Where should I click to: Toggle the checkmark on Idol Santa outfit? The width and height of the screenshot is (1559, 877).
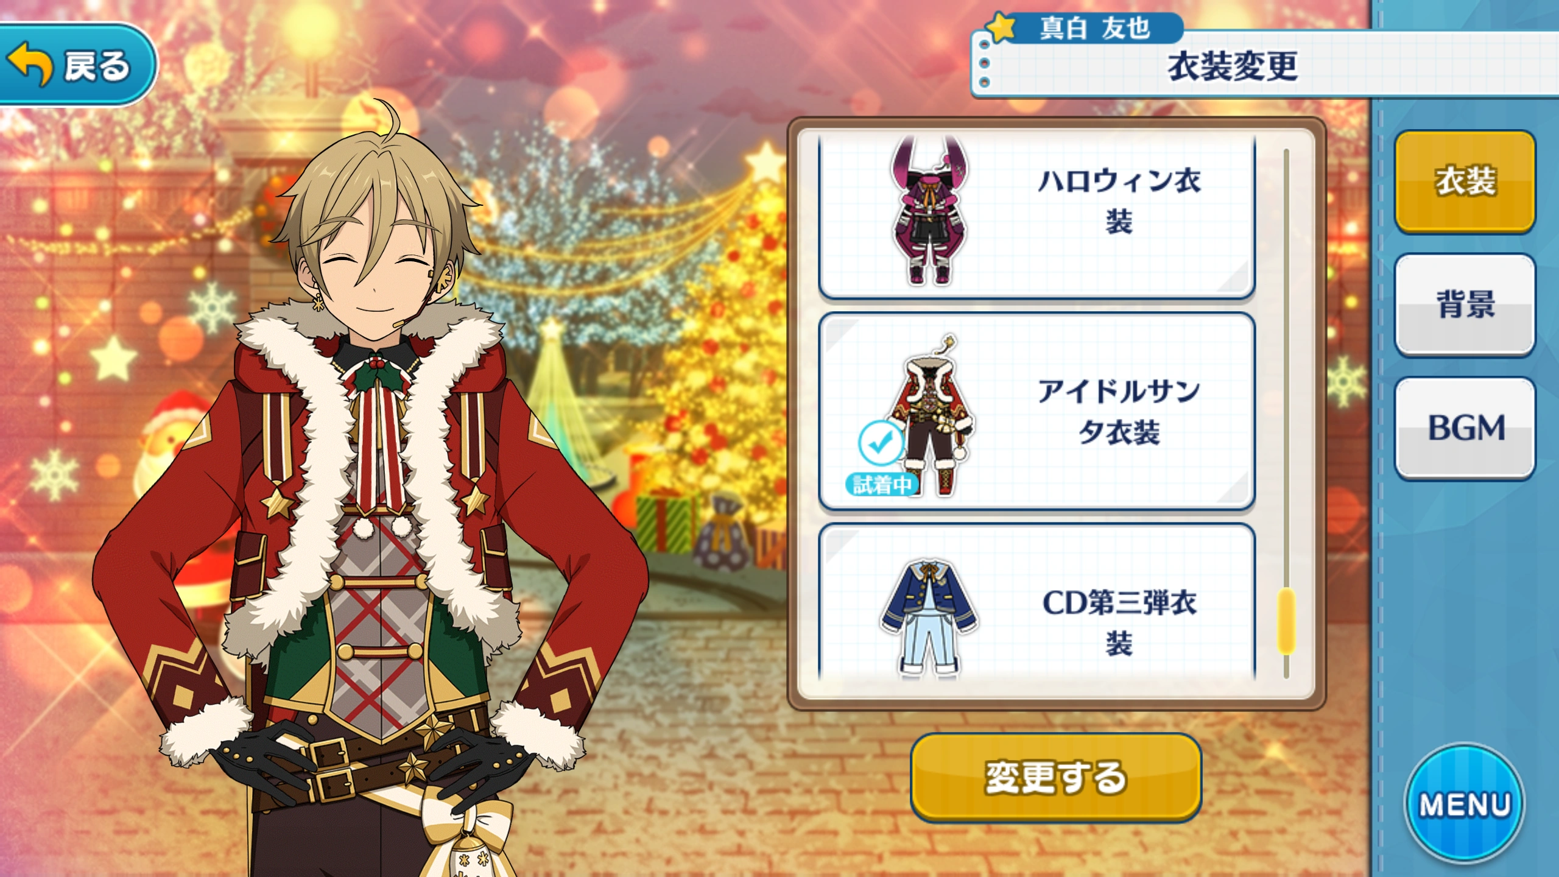coord(881,443)
